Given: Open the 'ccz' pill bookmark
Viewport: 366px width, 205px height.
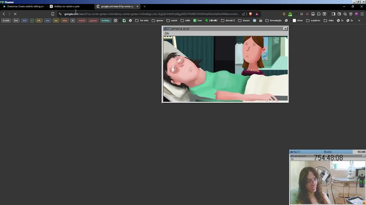Looking at the screenshot, I should [56, 20].
